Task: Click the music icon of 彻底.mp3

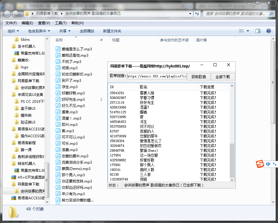Action: (58, 68)
